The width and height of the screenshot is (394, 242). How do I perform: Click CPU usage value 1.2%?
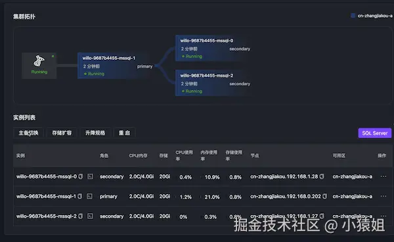[185, 197]
